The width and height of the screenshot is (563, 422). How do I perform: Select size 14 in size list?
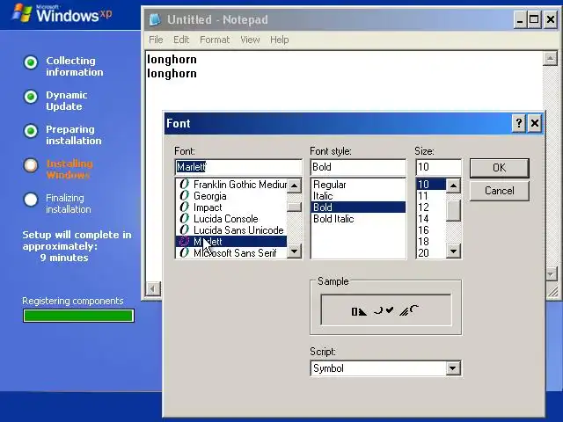431,219
